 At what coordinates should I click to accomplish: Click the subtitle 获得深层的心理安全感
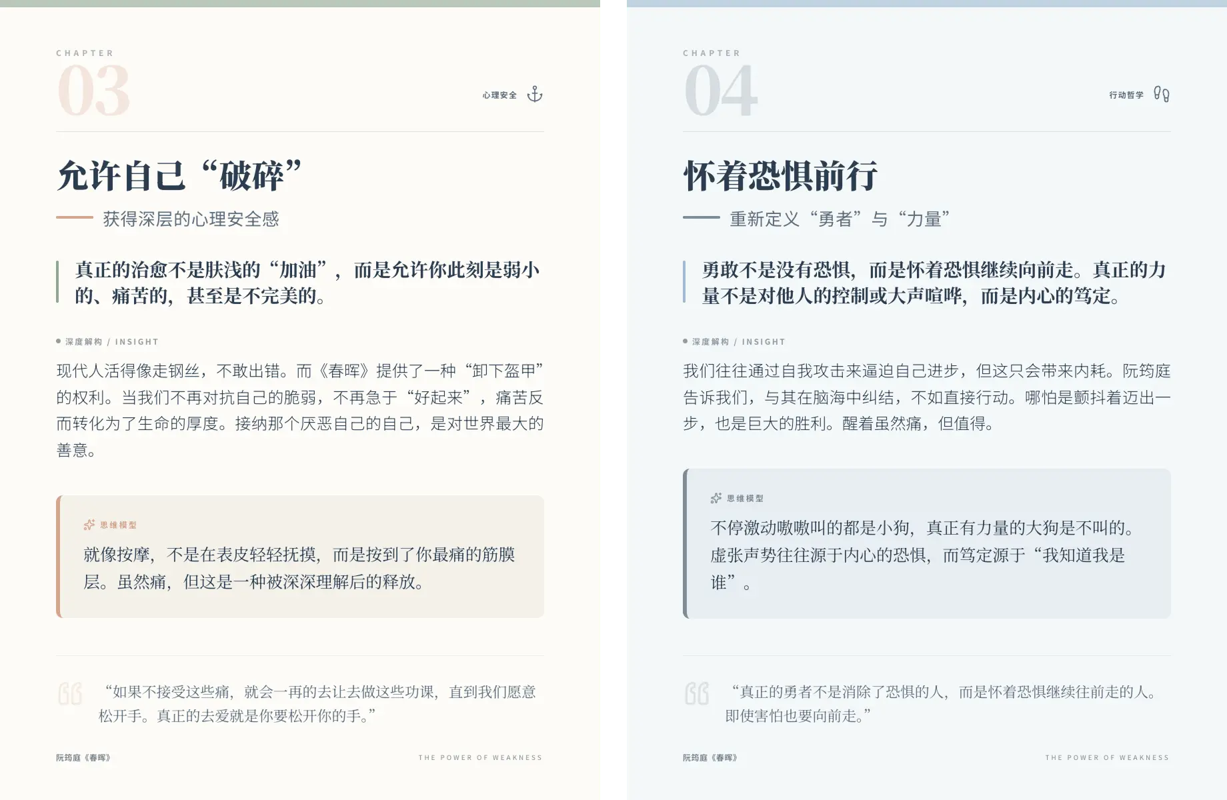pyautogui.click(x=191, y=219)
